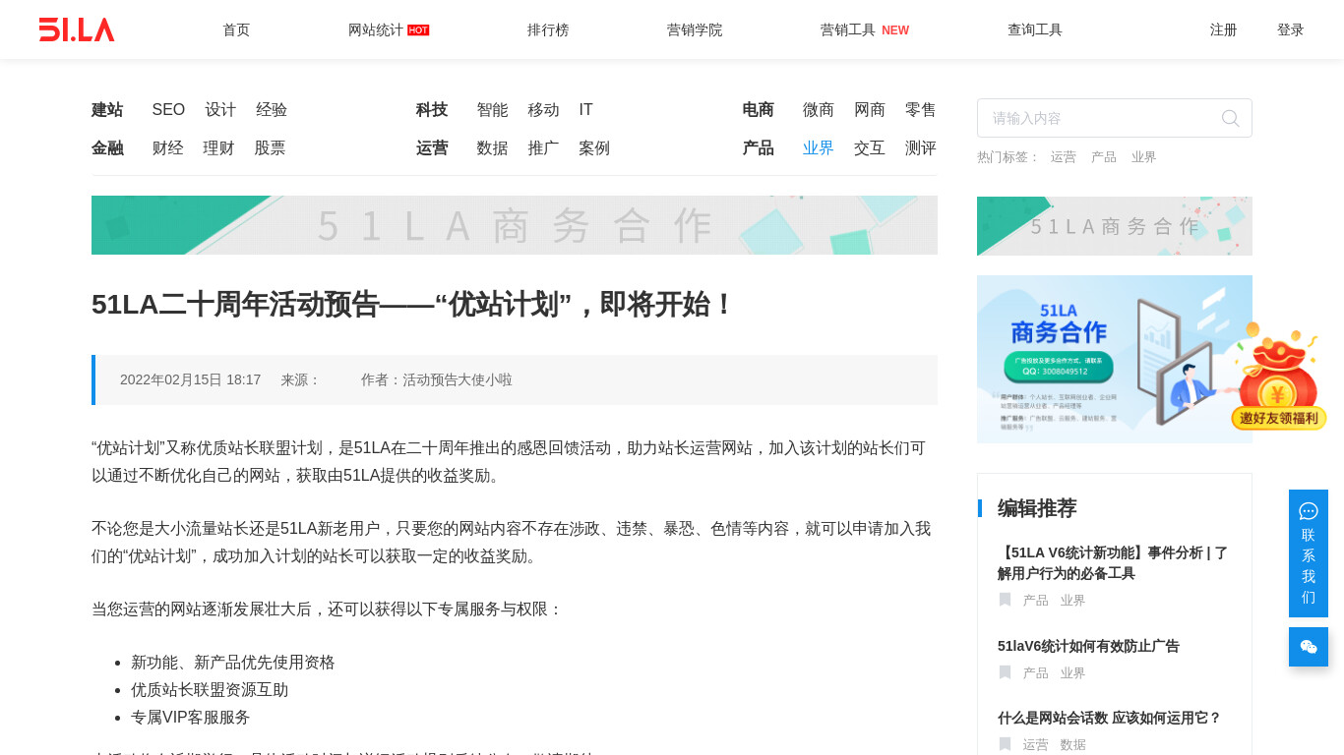Screen dimensions: 1344x755
Task: Open the 股票 subcategory
Action: point(271,148)
